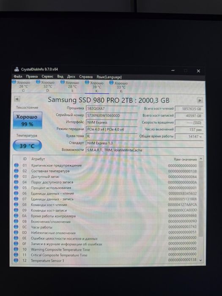Image resolution: width=222 pixels, height=296 pixels.
Task: Click status icon of Critical Composite Temperature Time row
Action: coord(16,255)
